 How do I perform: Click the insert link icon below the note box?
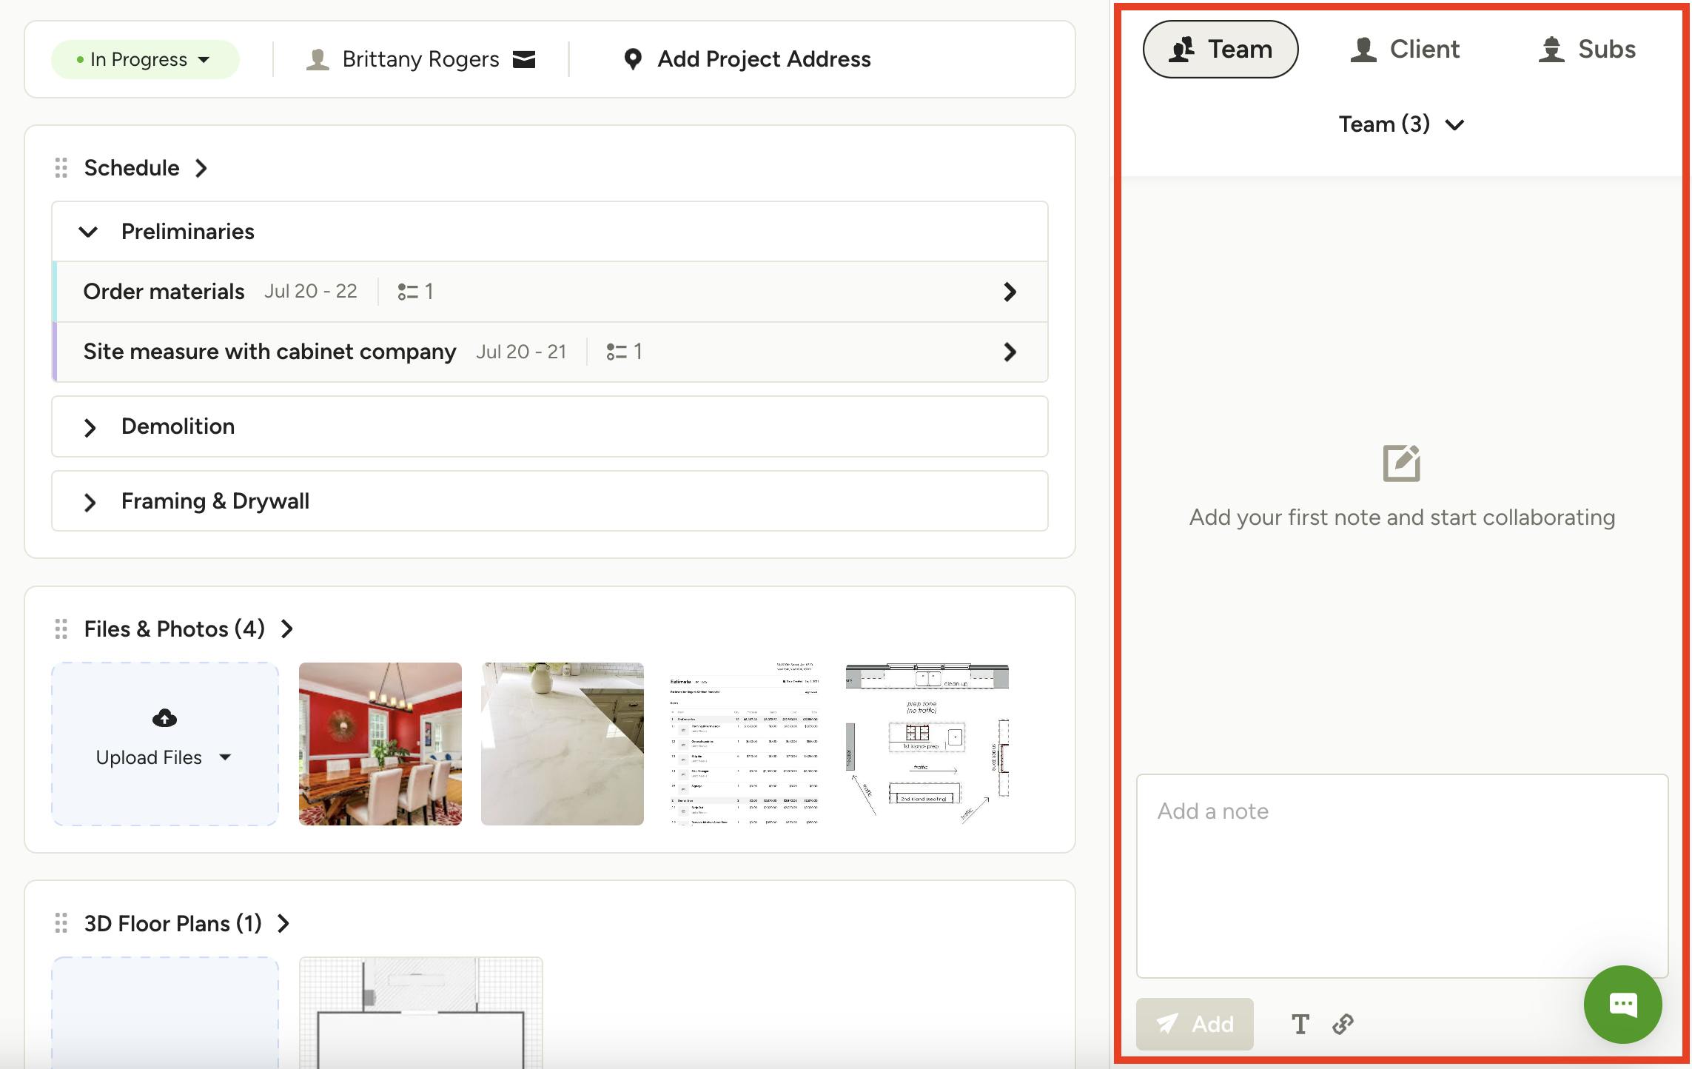click(x=1342, y=1025)
